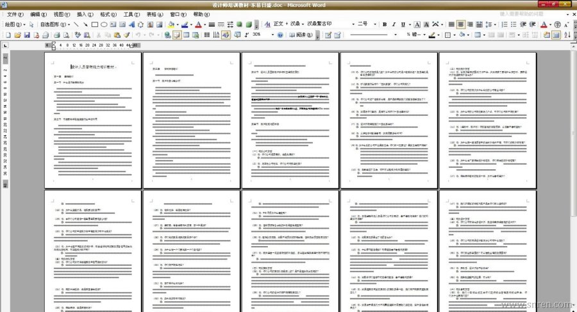This screenshot has height=312, width=577.
Task: Select the Line drawing tool
Action: (x=76, y=24)
